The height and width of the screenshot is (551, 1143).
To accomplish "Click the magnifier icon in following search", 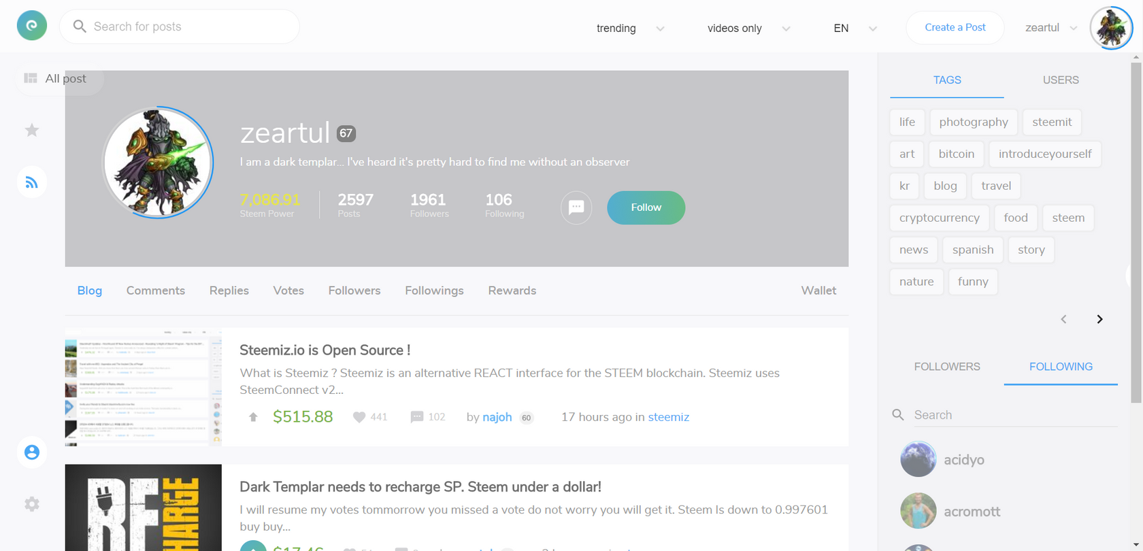I will pyautogui.click(x=898, y=415).
